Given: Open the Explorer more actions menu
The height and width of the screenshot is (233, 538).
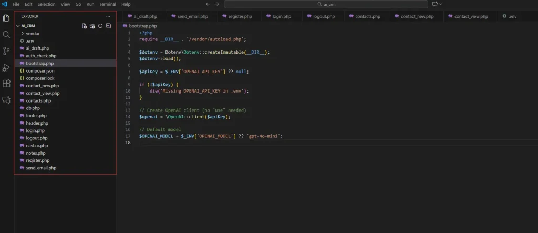Looking at the screenshot, I should 108,16.
